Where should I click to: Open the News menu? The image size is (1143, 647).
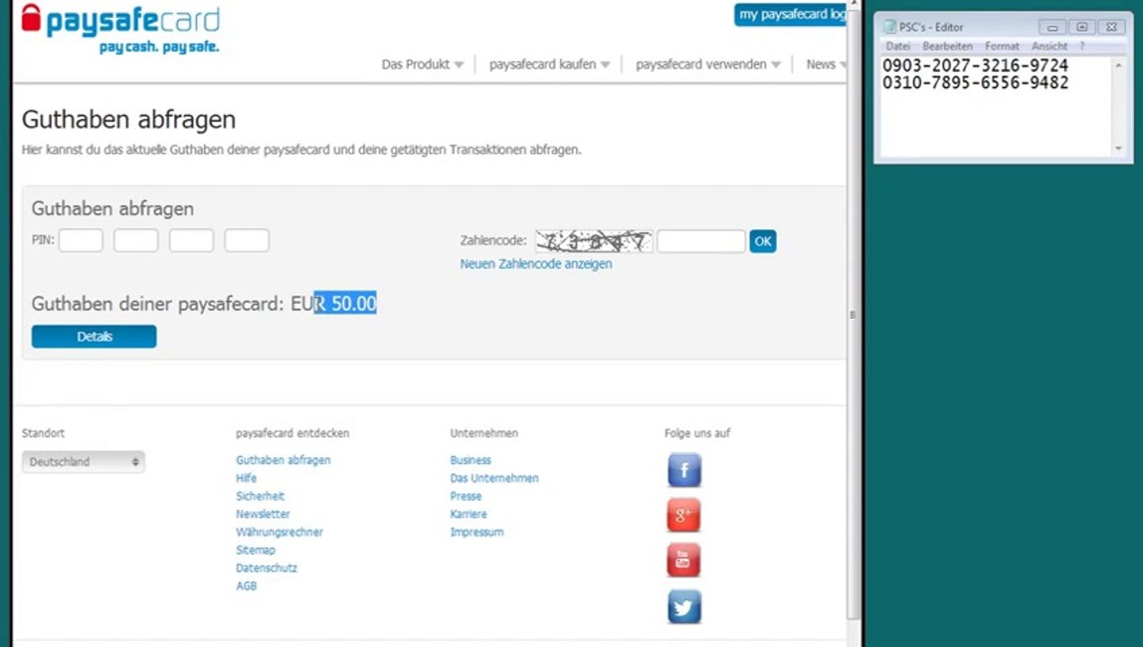click(826, 65)
